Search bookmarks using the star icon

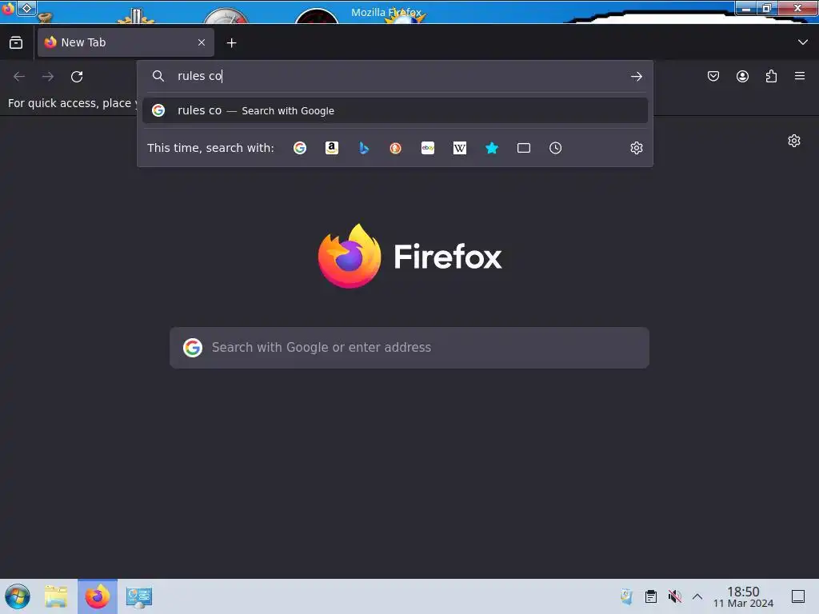click(492, 148)
